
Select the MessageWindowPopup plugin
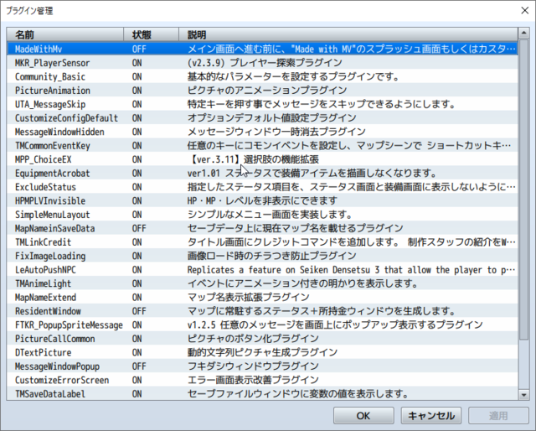pyautogui.click(x=262, y=366)
